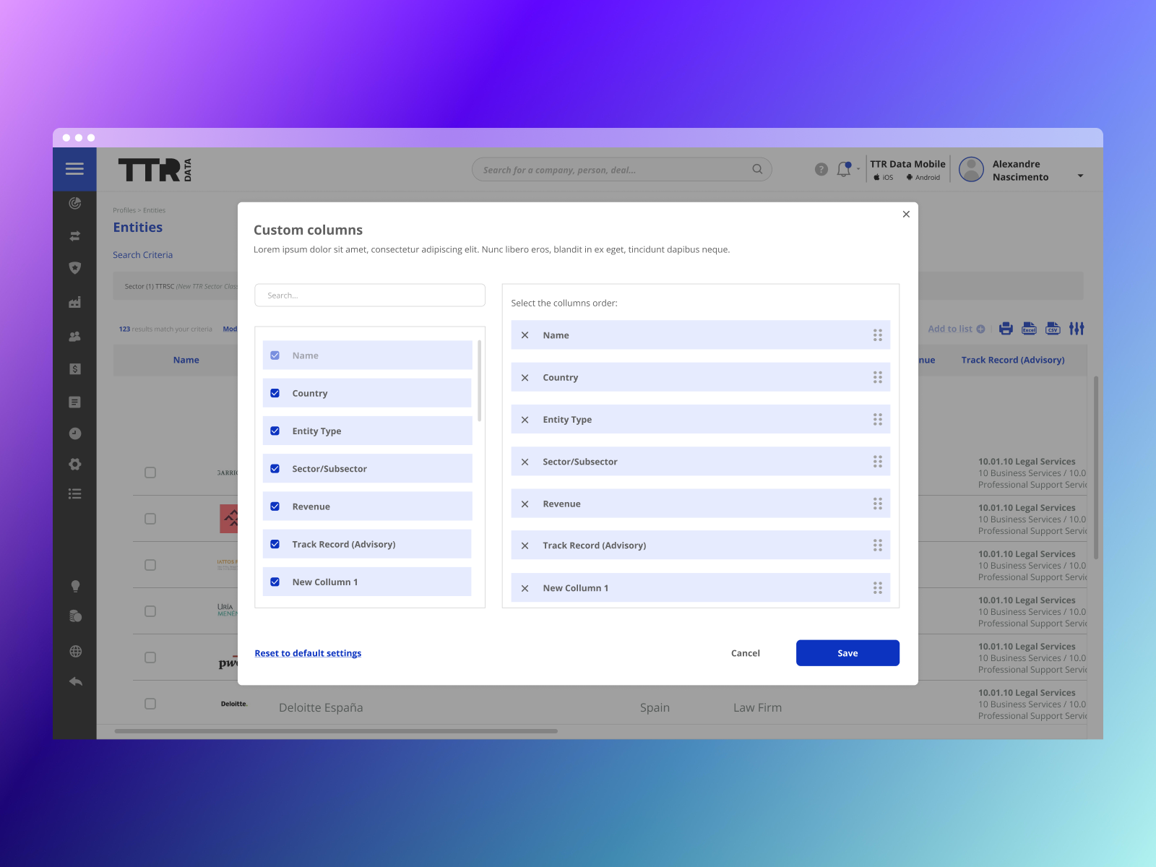Open the help question mark icon
1156x867 pixels.
821,170
